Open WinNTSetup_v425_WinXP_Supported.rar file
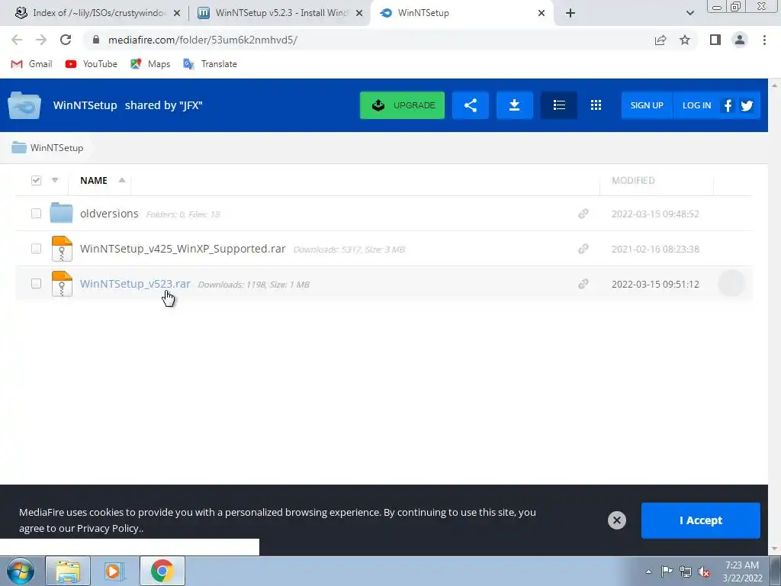Image resolution: width=781 pixels, height=586 pixels. (183, 248)
